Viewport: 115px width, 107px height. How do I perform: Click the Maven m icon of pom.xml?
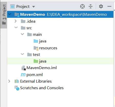23,75
